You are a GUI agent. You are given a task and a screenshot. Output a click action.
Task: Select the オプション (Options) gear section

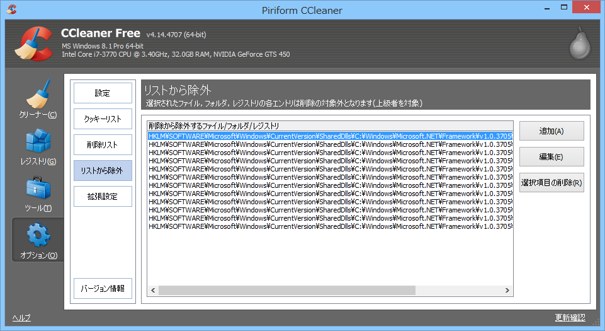point(38,240)
